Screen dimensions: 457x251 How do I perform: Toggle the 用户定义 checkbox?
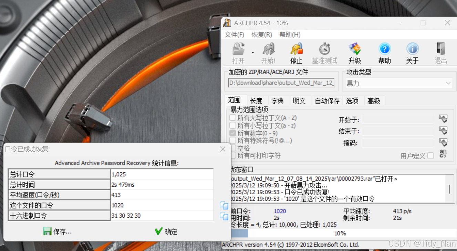(430, 156)
